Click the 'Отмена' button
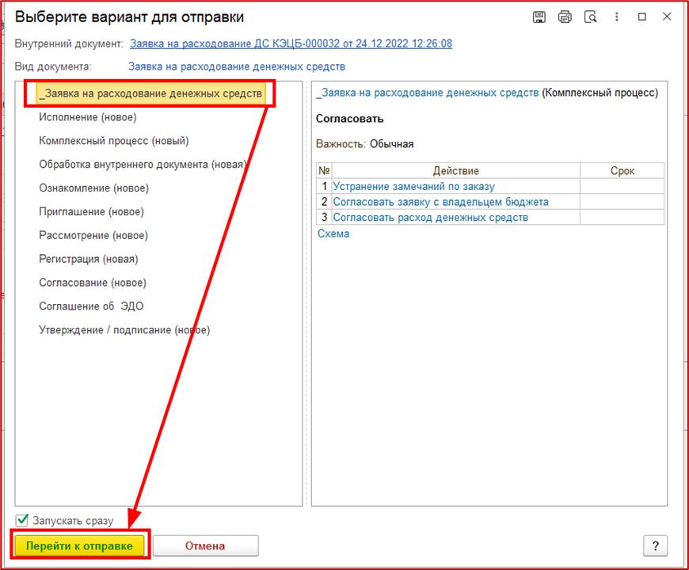This screenshot has width=689, height=570. (x=205, y=545)
